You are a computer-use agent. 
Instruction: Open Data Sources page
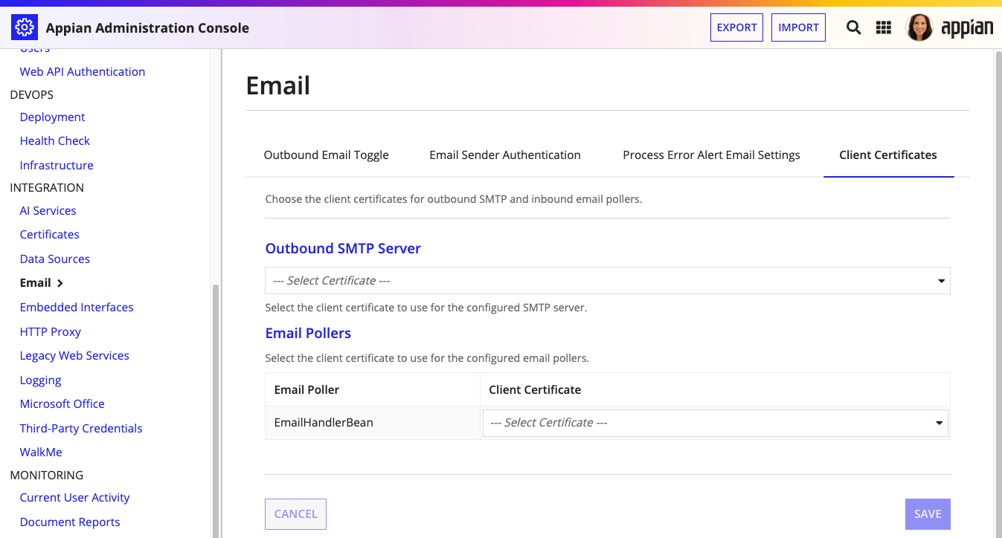coord(55,259)
